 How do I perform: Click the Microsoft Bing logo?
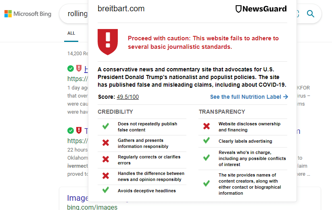pyautogui.click(x=27, y=14)
